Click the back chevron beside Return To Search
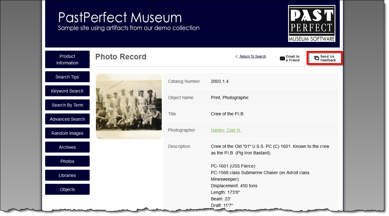 (x=236, y=57)
